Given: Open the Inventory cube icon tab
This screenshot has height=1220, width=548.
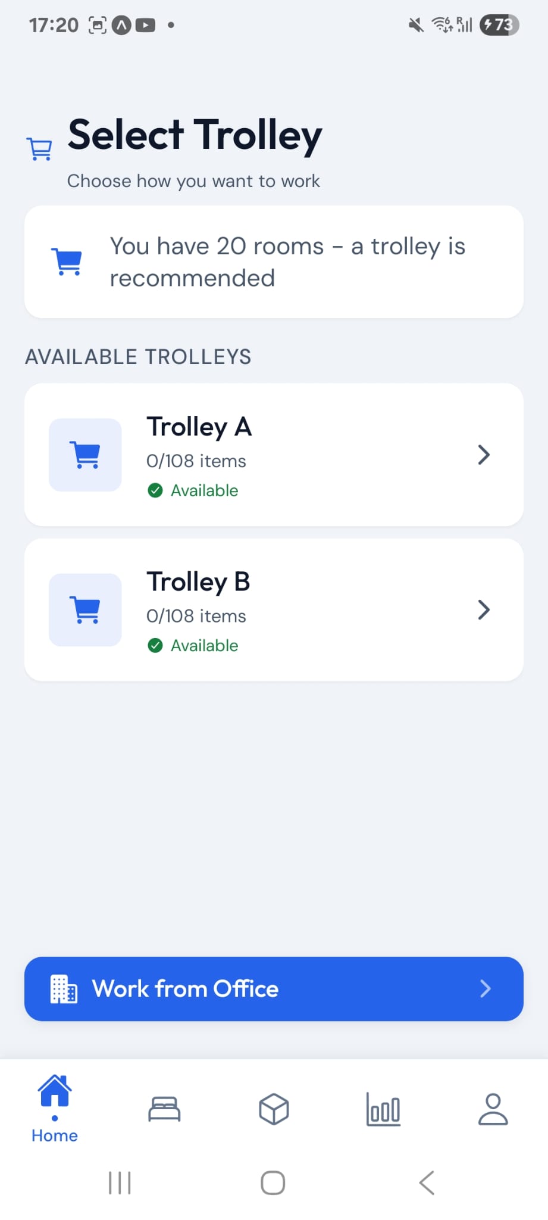Looking at the screenshot, I should (274, 1109).
